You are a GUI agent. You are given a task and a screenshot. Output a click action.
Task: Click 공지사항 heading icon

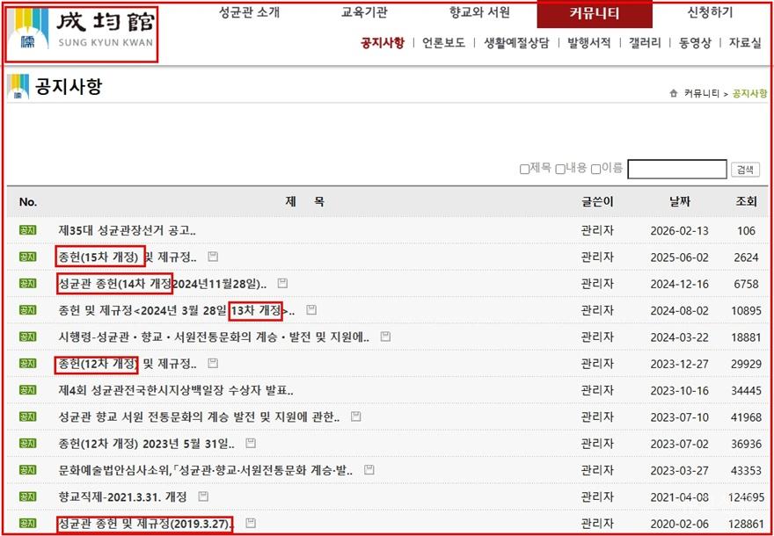[x=18, y=86]
